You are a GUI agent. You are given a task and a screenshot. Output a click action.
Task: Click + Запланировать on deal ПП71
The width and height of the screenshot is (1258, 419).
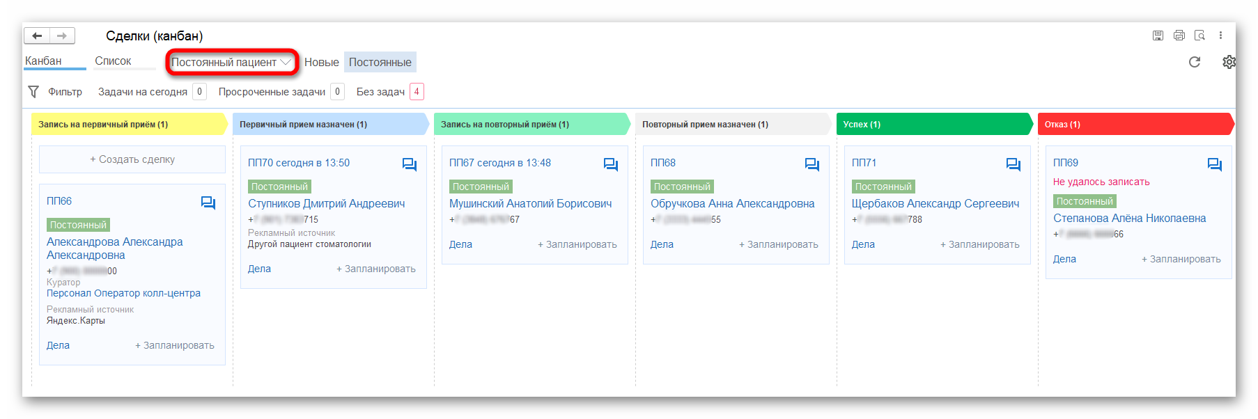(980, 244)
